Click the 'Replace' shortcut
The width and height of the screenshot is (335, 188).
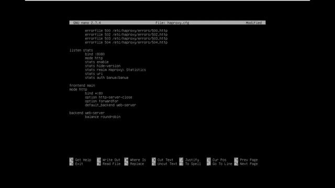click(x=134, y=163)
